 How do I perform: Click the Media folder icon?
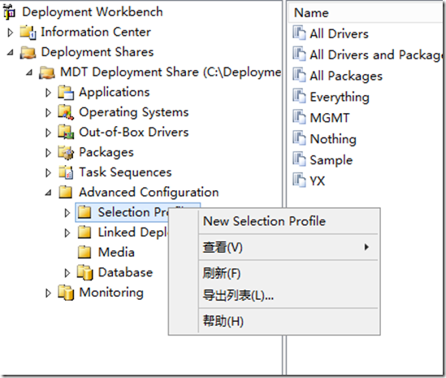(84, 252)
